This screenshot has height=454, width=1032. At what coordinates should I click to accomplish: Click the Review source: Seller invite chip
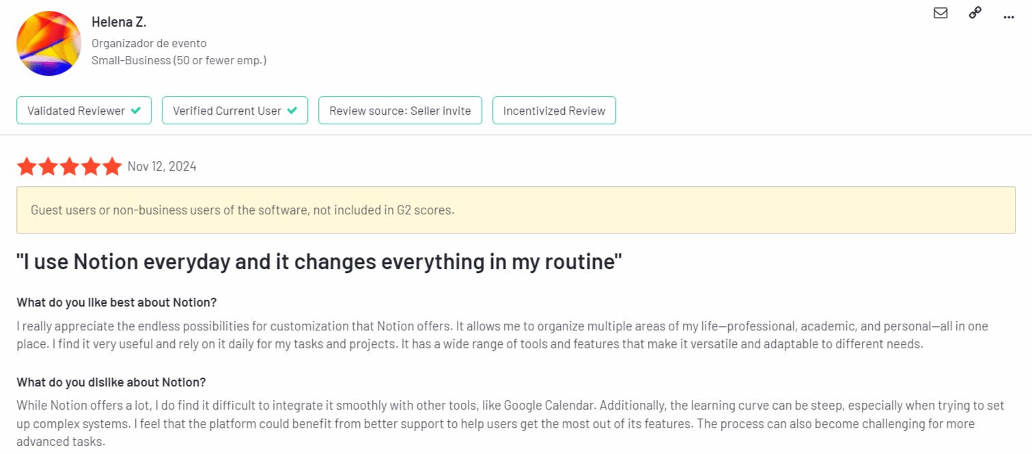pos(400,110)
